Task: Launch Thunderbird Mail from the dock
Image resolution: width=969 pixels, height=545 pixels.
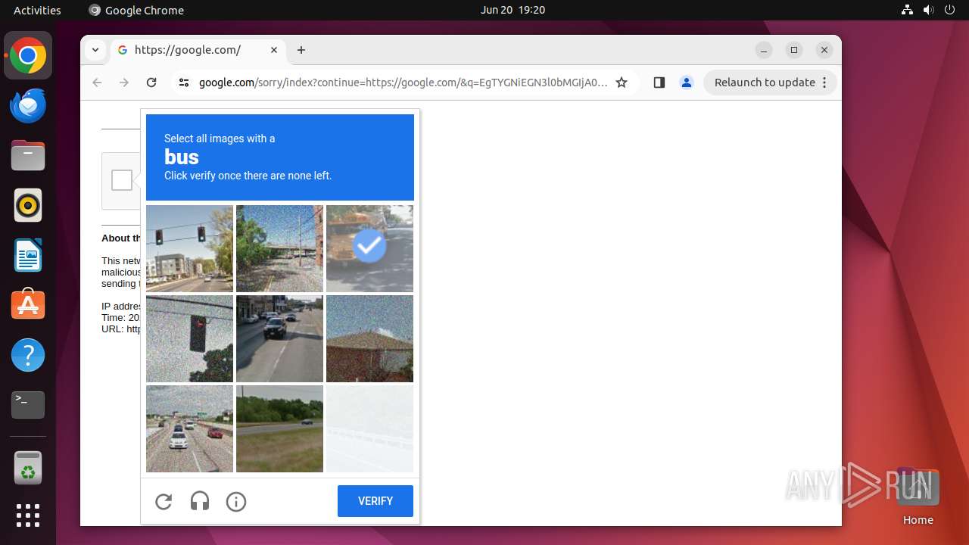Action: click(28, 105)
